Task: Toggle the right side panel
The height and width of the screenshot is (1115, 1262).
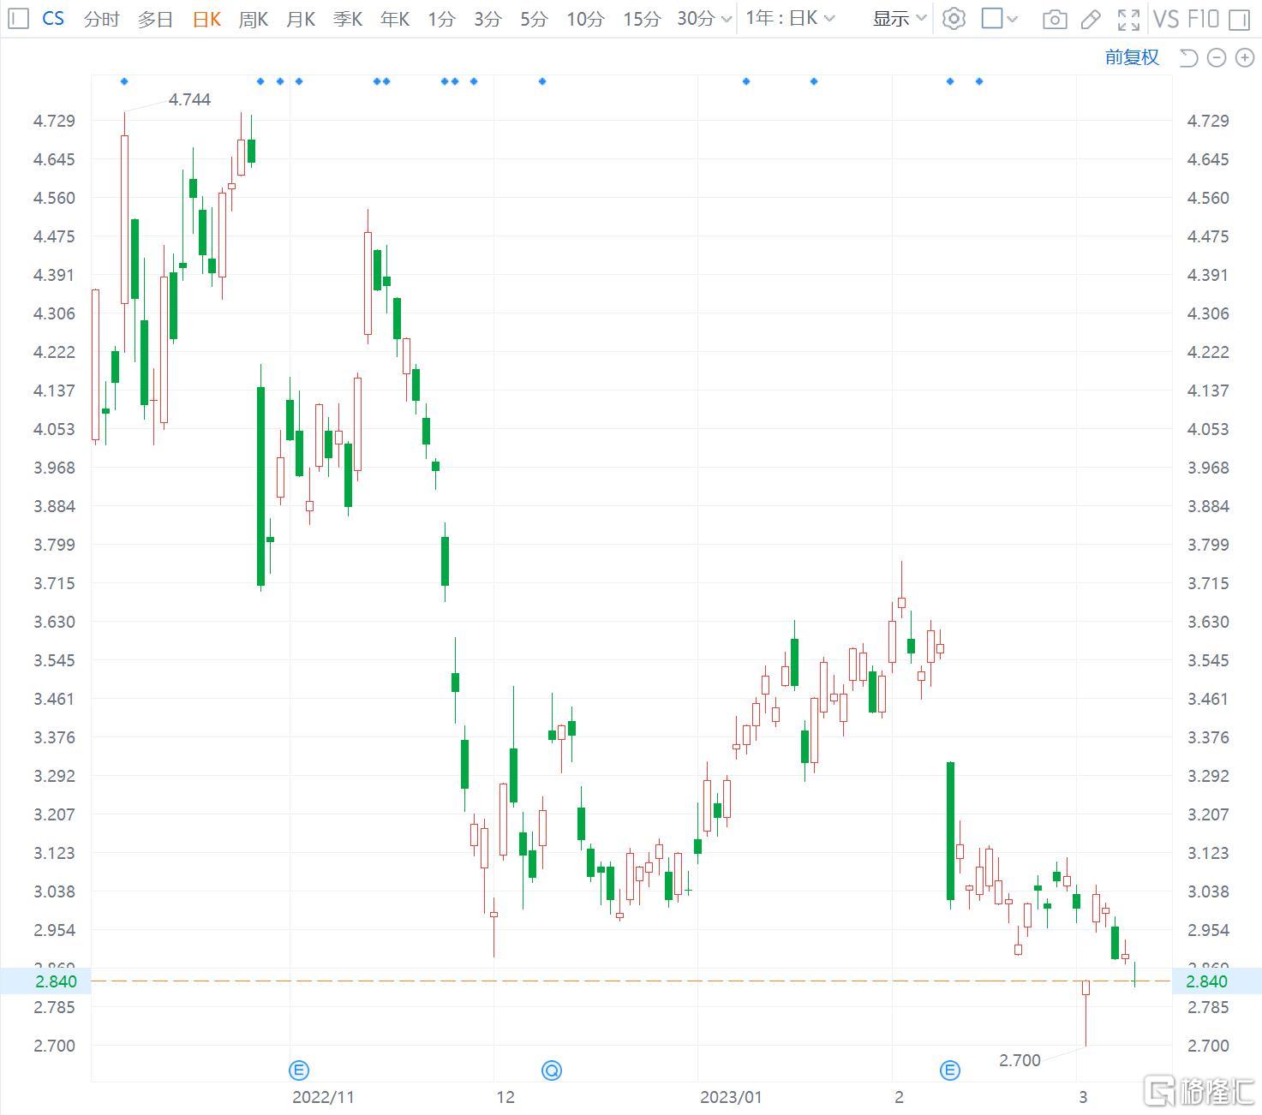Action: (1239, 19)
